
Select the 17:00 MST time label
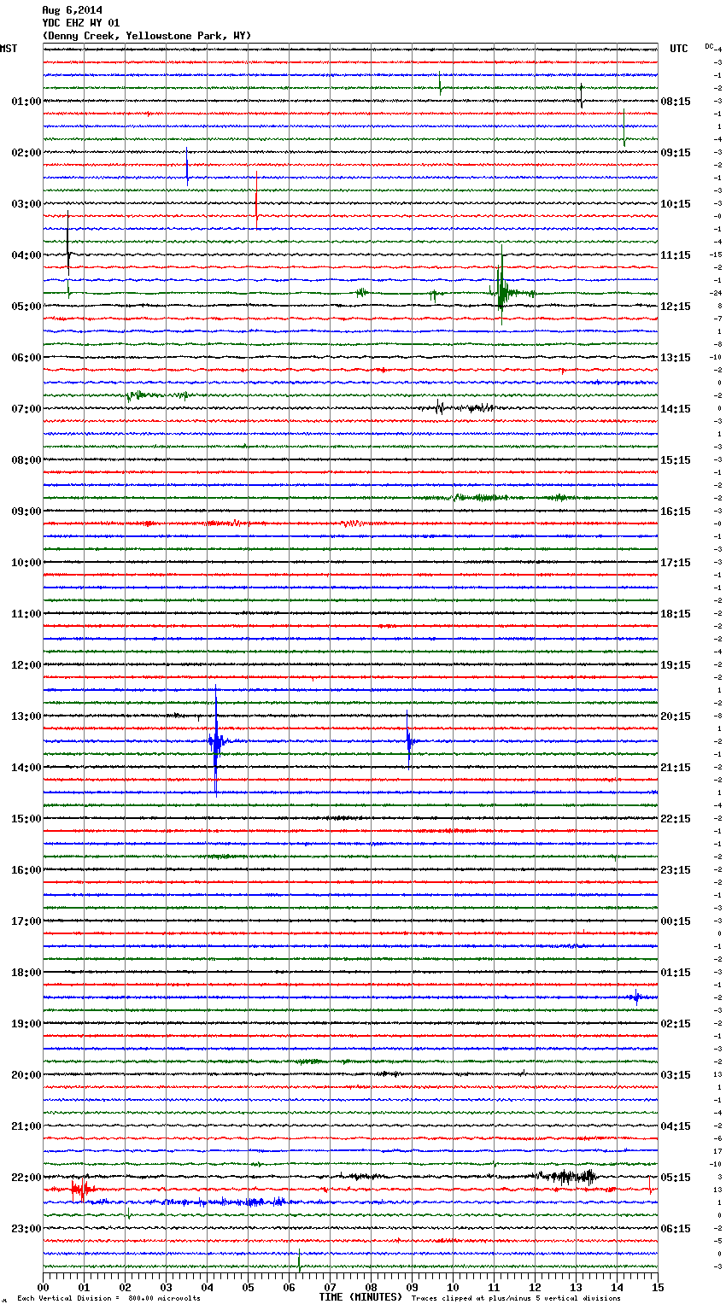click(x=26, y=921)
